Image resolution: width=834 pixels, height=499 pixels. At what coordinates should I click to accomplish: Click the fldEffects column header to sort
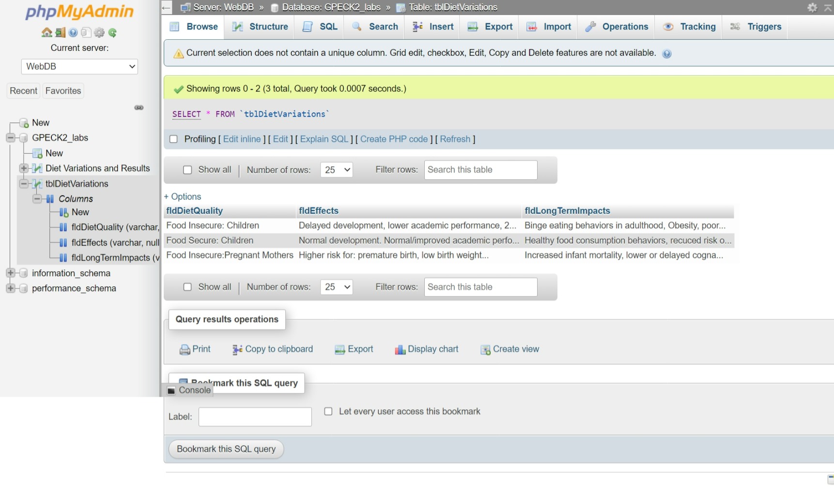coord(318,211)
